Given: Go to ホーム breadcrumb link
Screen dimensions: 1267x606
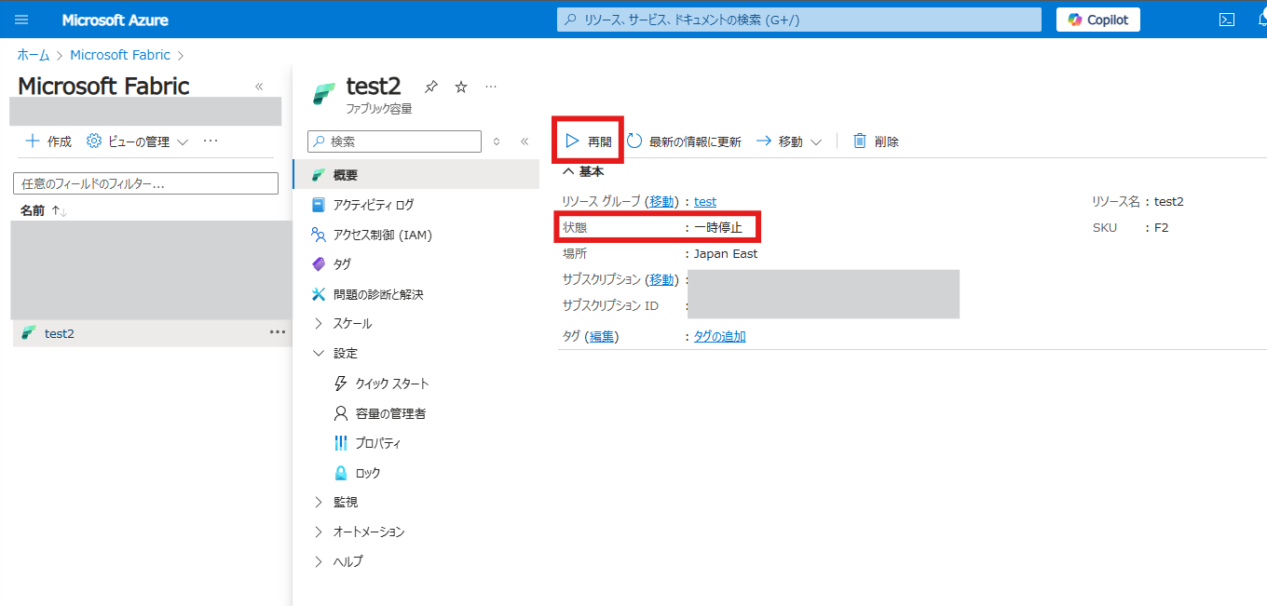Looking at the screenshot, I should (34, 55).
